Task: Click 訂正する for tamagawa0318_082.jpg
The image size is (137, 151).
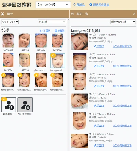Action: [100, 66]
